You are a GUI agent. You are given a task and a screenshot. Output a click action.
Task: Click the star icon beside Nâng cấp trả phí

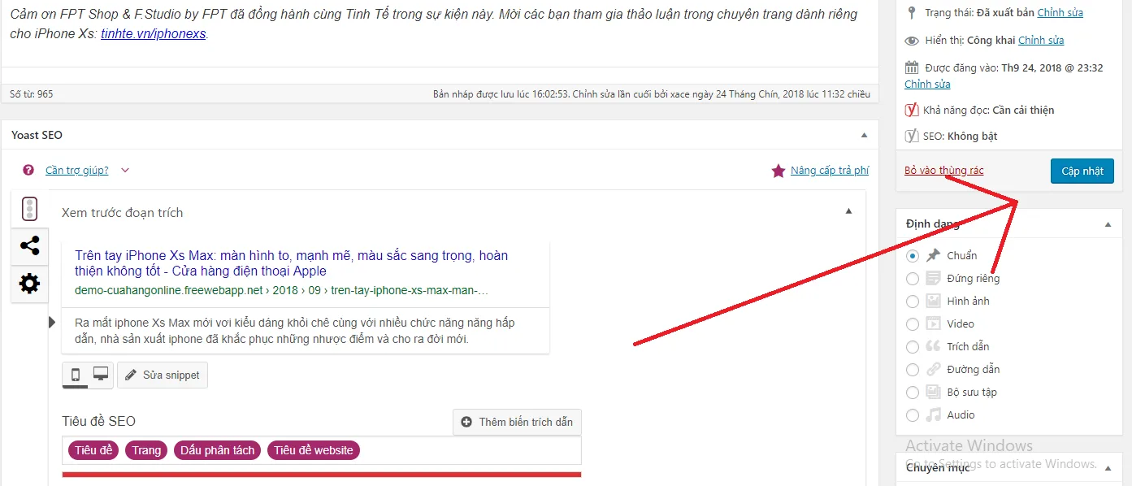(x=778, y=171)
